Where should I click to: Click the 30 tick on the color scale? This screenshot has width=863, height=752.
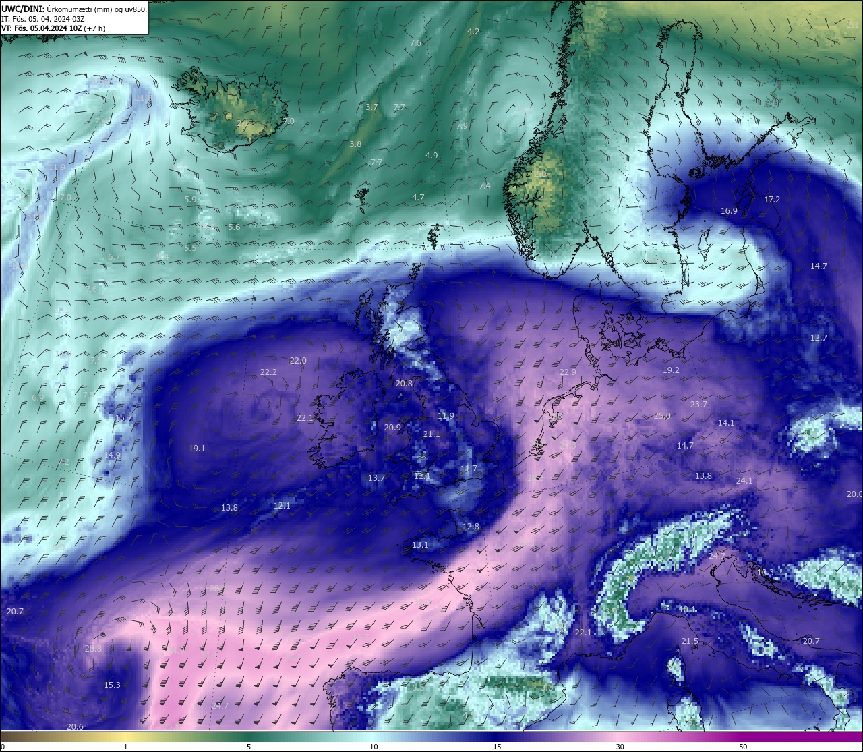click(620, 747)
